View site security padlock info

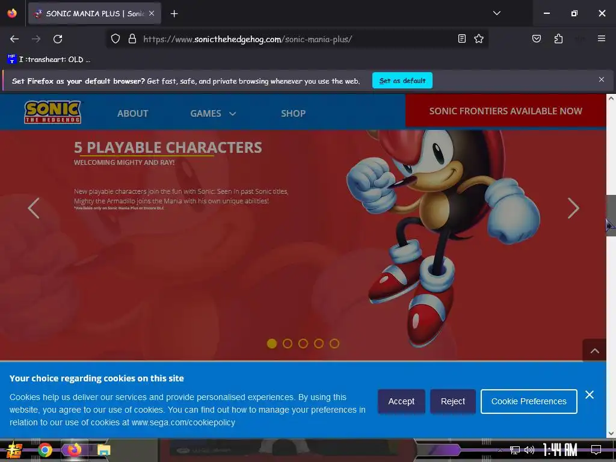click(x=132, y=39)
